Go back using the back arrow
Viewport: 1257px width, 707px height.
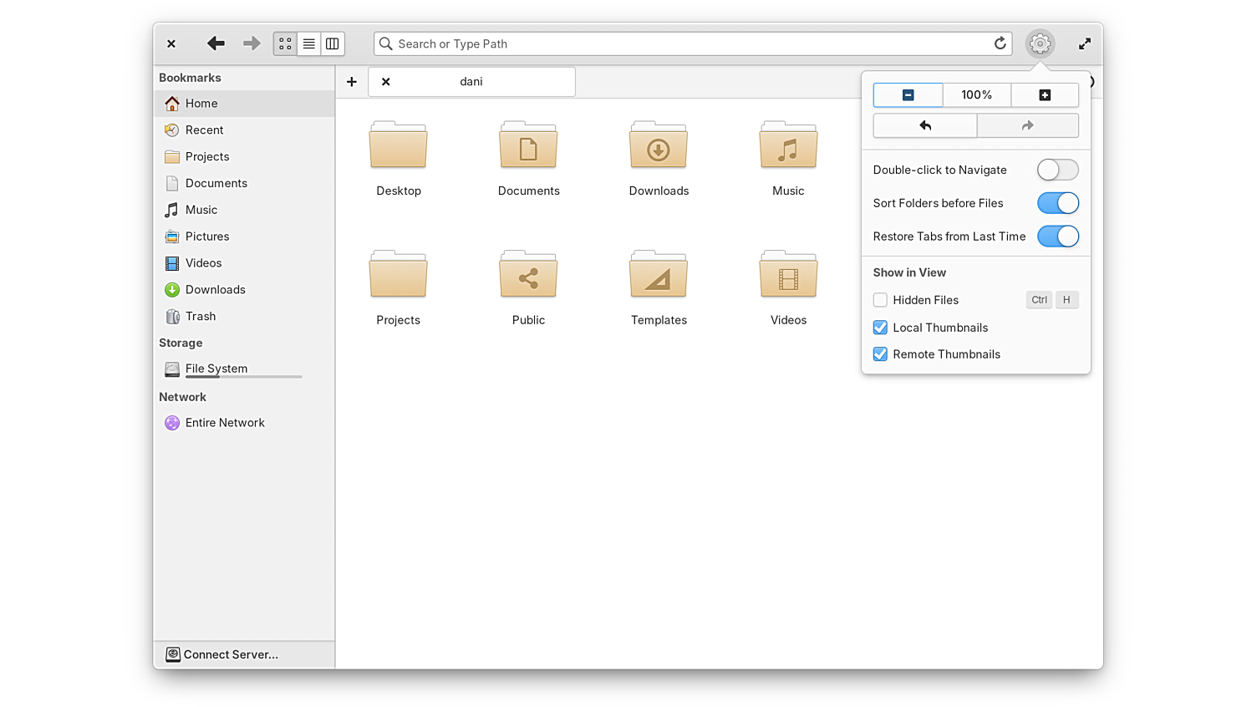[x=216, y=43]
